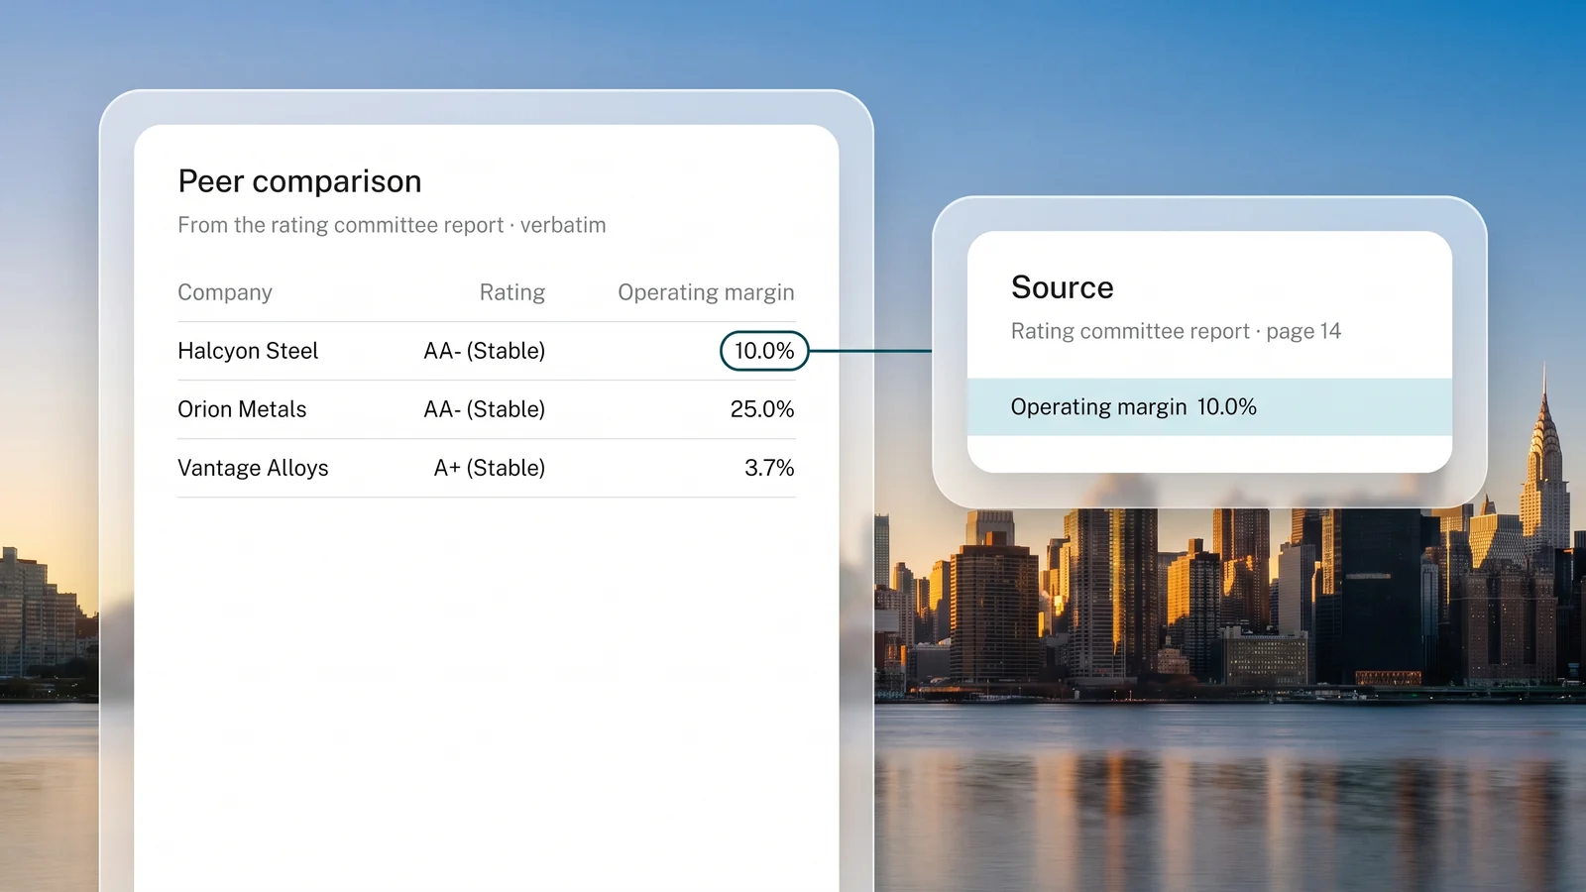Click the Company column header

click(x=225, y=292)
